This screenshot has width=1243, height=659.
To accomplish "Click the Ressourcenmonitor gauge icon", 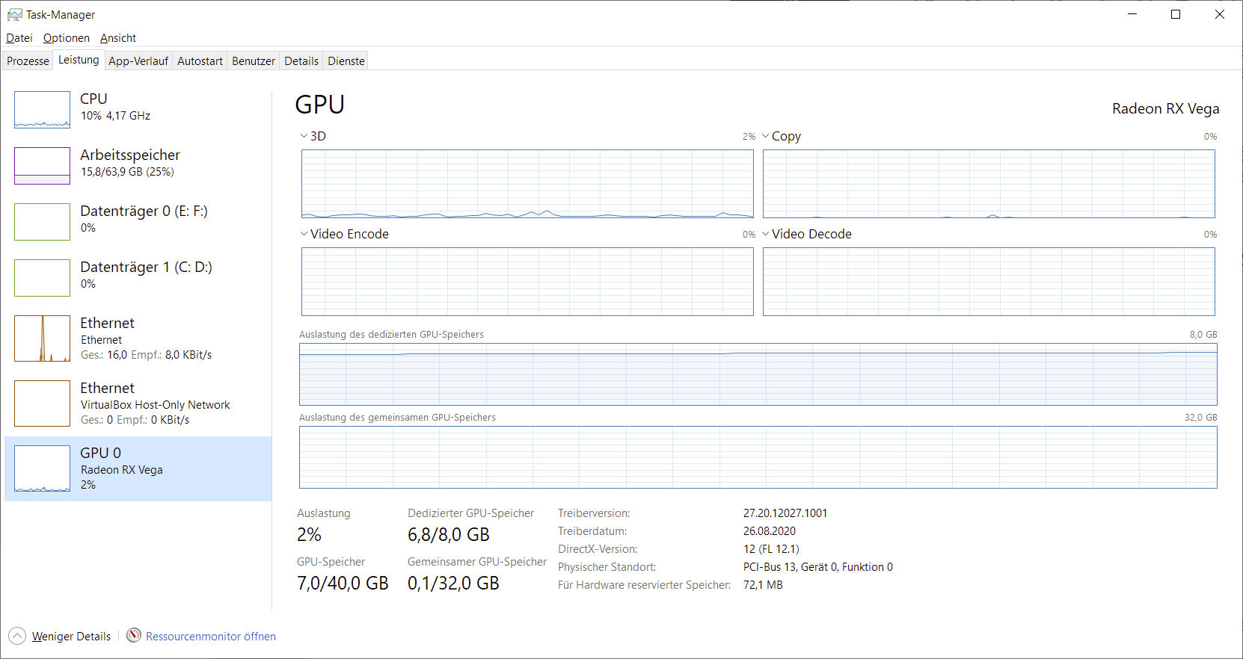I will [134, 636].
